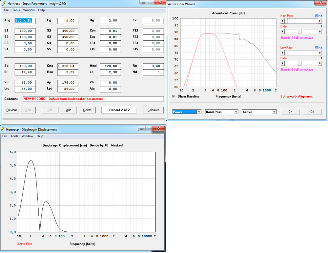Click the High Pass frequency slider's right arrow

[x=319, y=21]
